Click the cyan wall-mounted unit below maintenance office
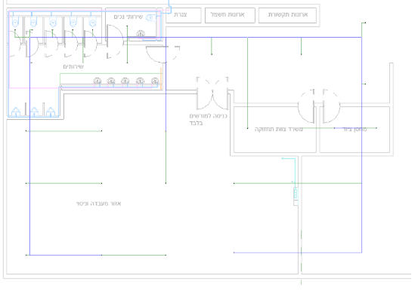The image size is (418, 294). tap(296, 194)
